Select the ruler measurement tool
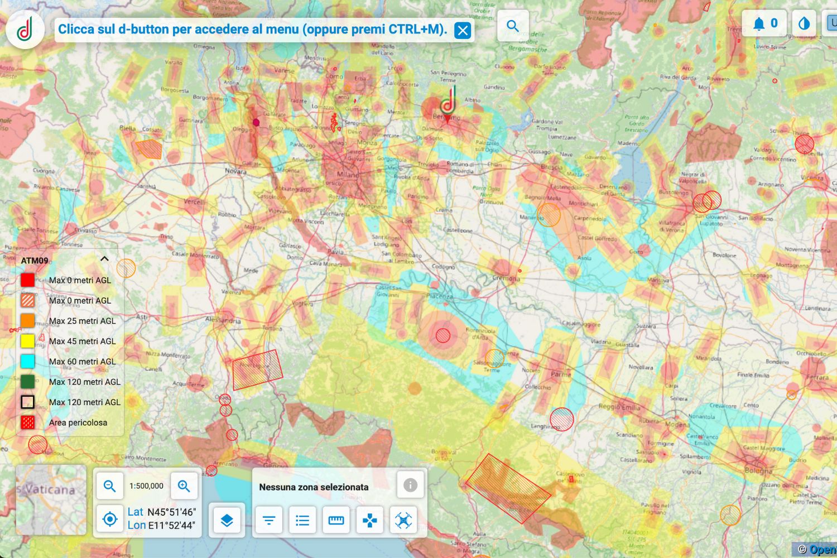Screen dimensions: 837x558 click(x=336, y=520)
